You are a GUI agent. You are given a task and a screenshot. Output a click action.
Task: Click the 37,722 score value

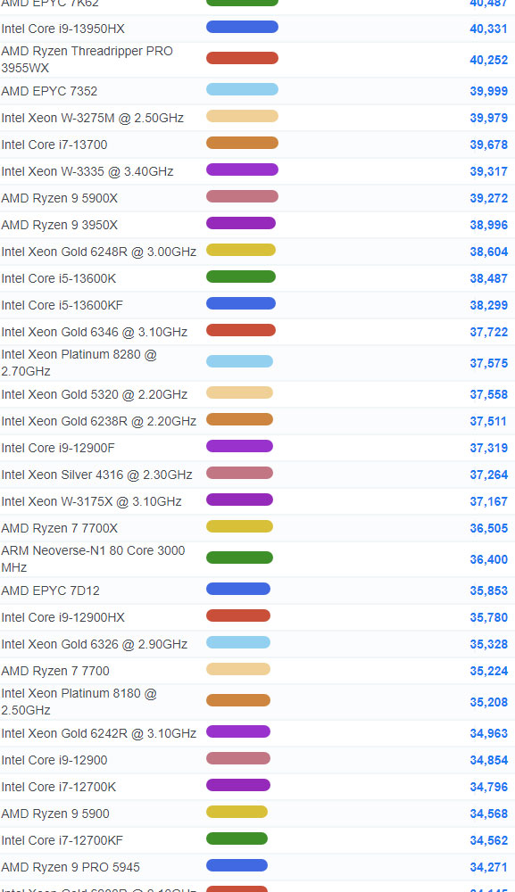pyautogui.click(x=488, y=332)
